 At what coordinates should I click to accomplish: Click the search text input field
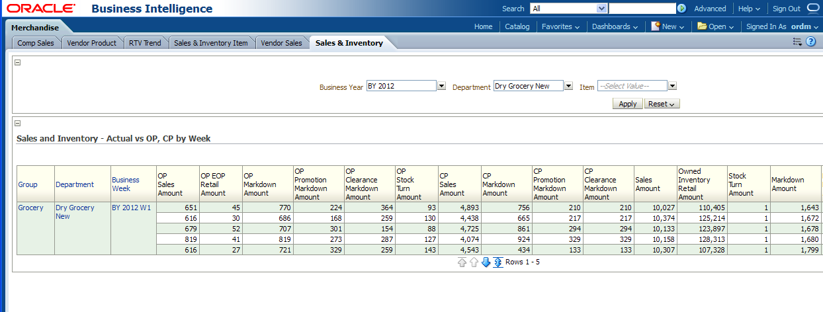point(641,9)
